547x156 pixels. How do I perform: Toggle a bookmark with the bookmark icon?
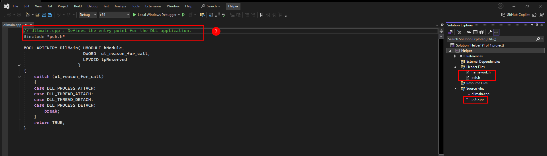pos(262,15)
